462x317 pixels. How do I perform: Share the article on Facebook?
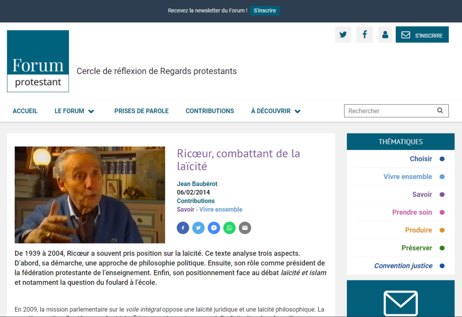183,228
